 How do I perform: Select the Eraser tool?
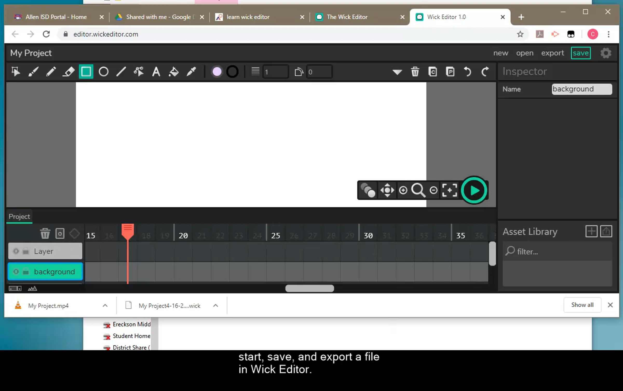[69, 72]
